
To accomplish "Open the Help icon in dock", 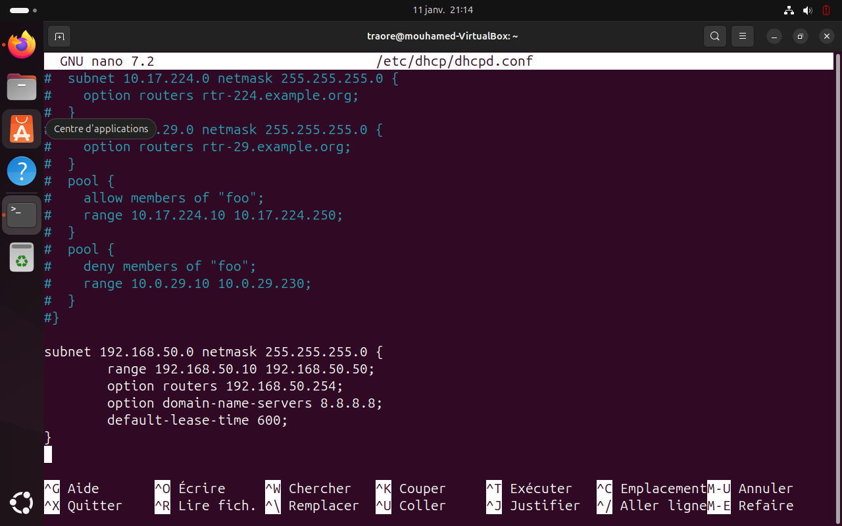I will pos(22,172).
